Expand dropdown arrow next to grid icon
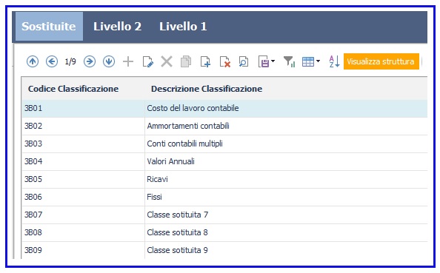The image size is (440, 273). (x=318, y=61)
